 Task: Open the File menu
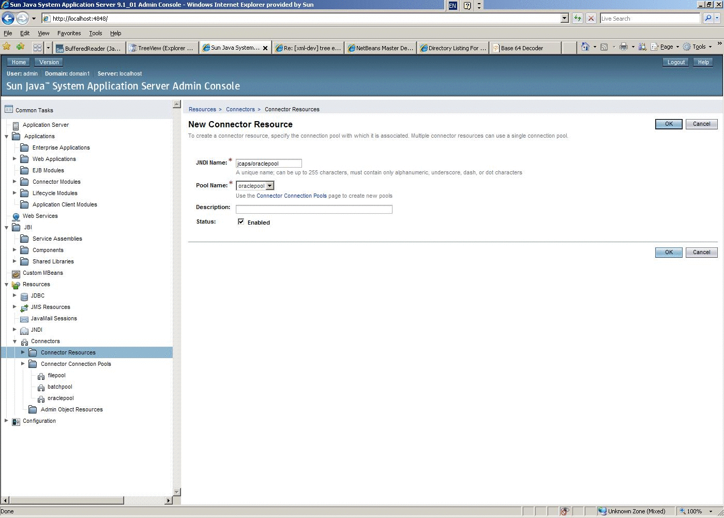click(x=8, y=33)
